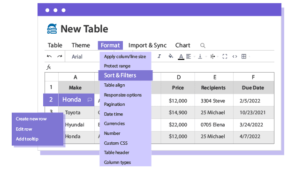The image size is (296, 169).
Task: Click the highlighted Honda cell
Action: tap(76, 100)
